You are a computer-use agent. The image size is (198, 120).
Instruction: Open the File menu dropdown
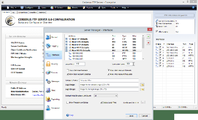point(12,8)
